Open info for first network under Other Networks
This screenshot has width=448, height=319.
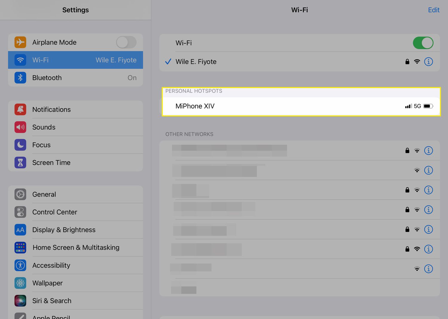coord(428,151)
